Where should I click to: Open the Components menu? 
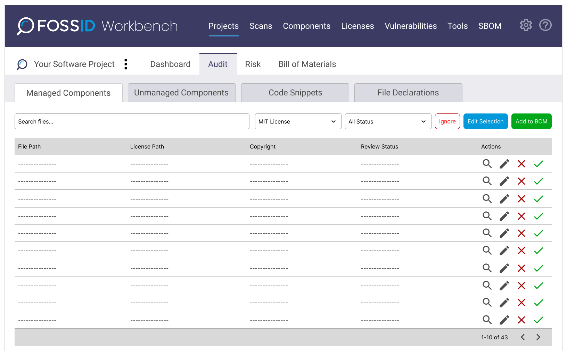pos(306,26)
